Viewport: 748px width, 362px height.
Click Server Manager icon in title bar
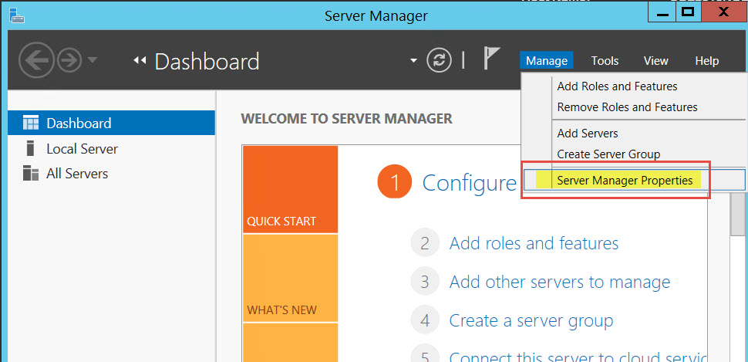pos(16,14)
